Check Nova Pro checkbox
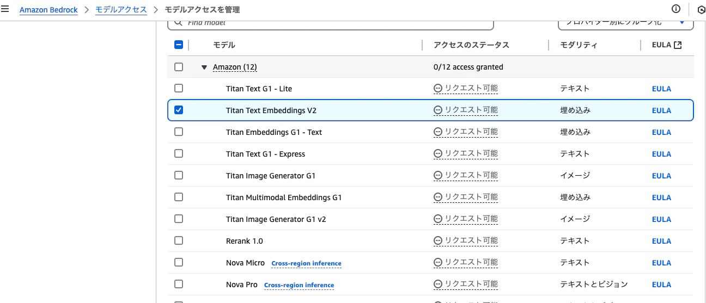Screen dimensions: 706x303 point(179,284)
